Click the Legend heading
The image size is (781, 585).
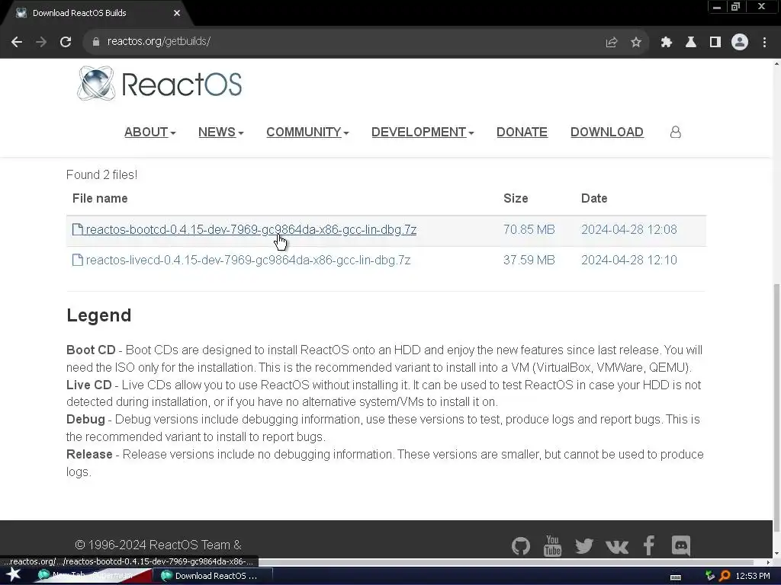coord(98,315)
